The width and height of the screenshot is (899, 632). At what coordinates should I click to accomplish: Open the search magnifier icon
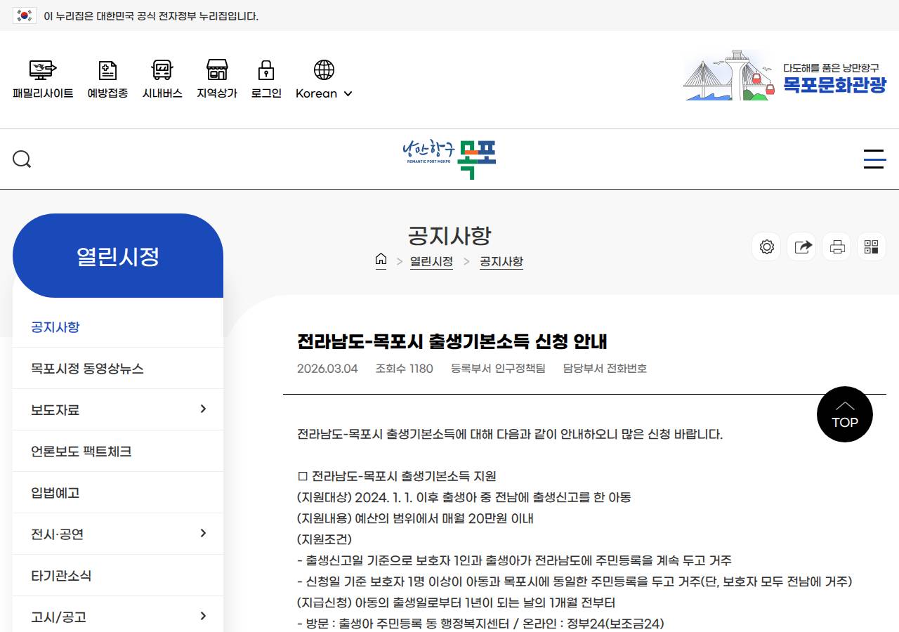tap(22, 159)
